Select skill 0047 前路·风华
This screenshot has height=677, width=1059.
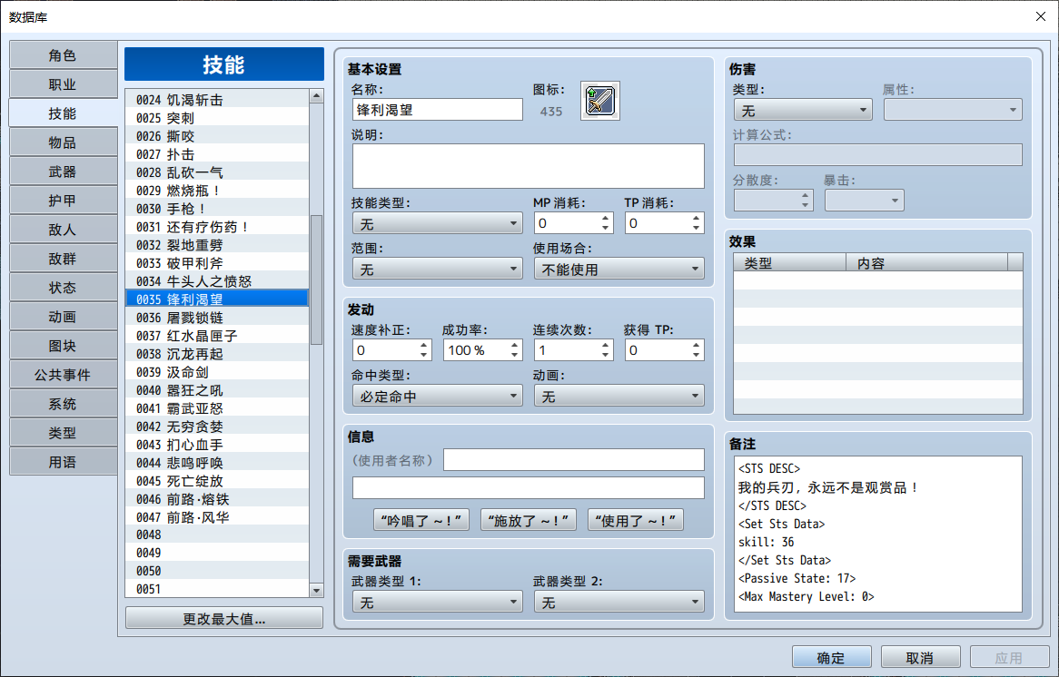pyautogui.click(x=217, y=517)
